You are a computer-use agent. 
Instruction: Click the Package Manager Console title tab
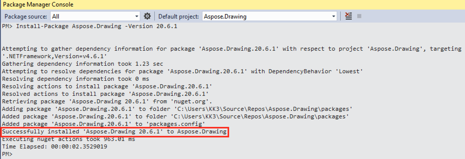click(x=38, y=5)
